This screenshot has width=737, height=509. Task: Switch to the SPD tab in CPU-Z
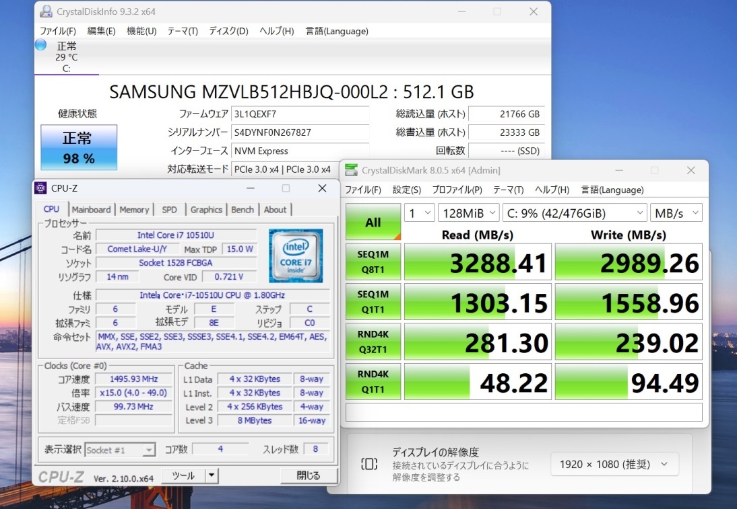[169, 210]
